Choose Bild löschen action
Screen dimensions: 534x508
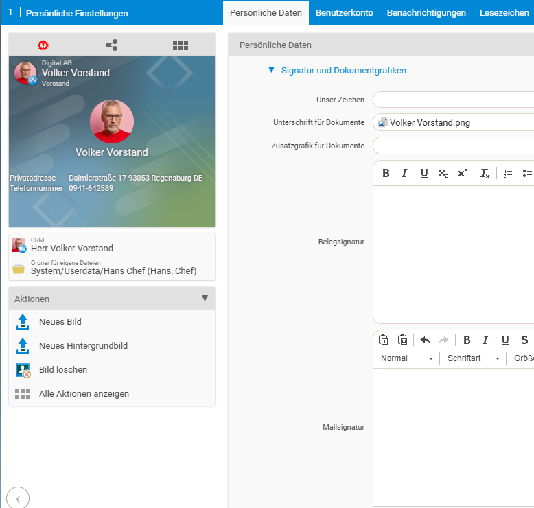(112, 370)
